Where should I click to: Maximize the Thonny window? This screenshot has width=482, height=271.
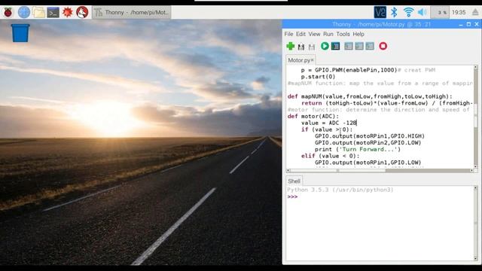click(468, 24)
